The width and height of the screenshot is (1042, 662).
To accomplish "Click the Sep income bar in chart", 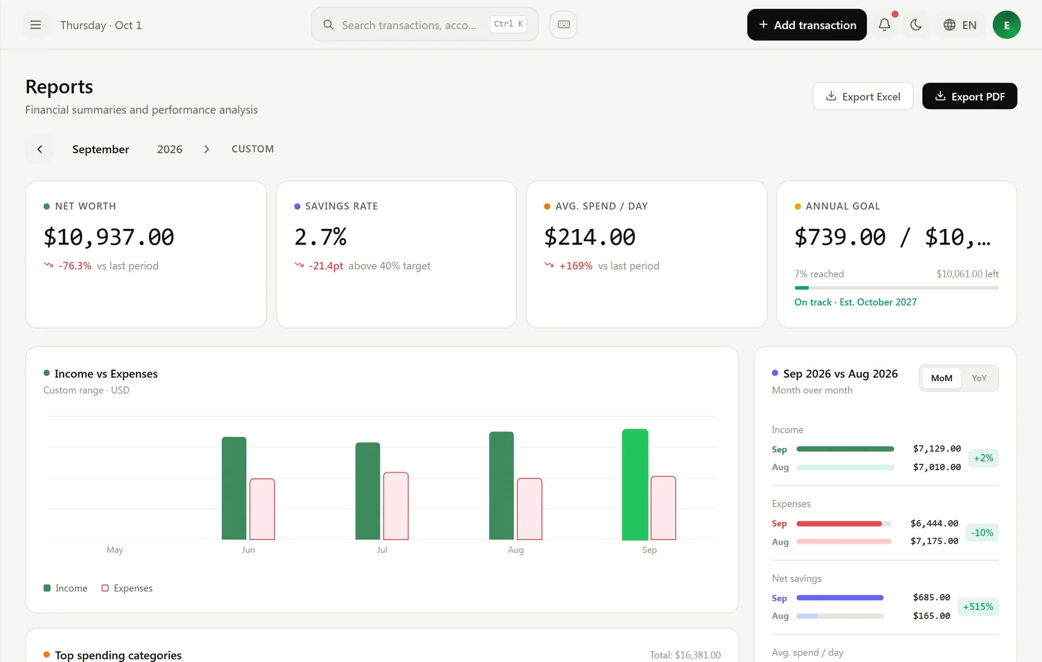I will pyautogui.click(x=635, y=484).
